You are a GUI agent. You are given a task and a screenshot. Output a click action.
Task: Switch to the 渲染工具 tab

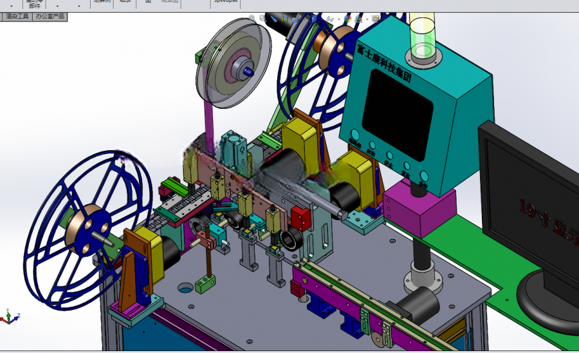coord(17,16)
